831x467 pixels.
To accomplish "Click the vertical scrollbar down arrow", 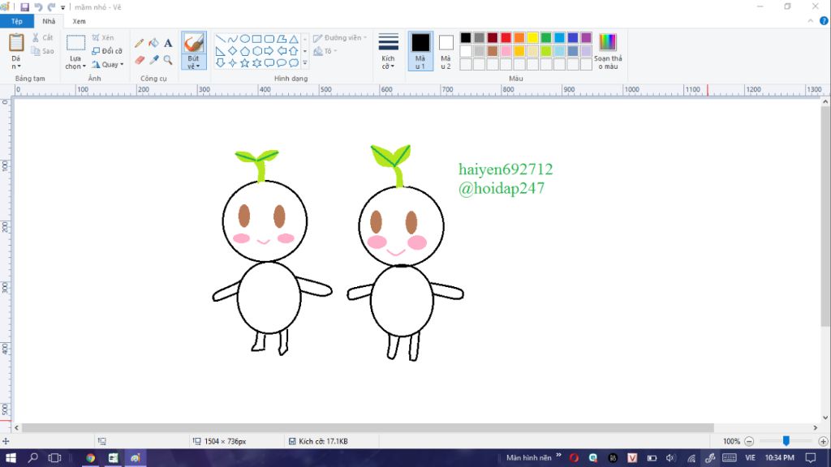I will point(825,418).
